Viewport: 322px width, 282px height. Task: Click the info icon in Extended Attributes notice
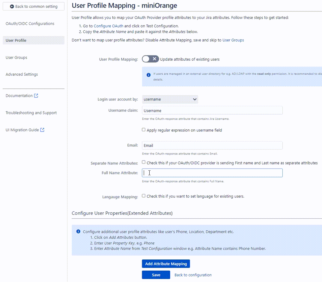pyautogui.click(x=78, y=231)
